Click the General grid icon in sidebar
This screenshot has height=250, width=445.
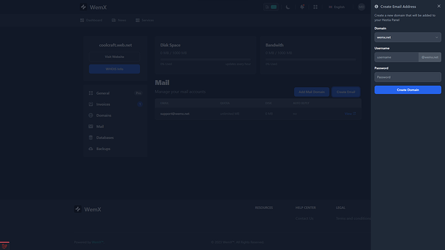pyautogui.click(x=91, y=93)
